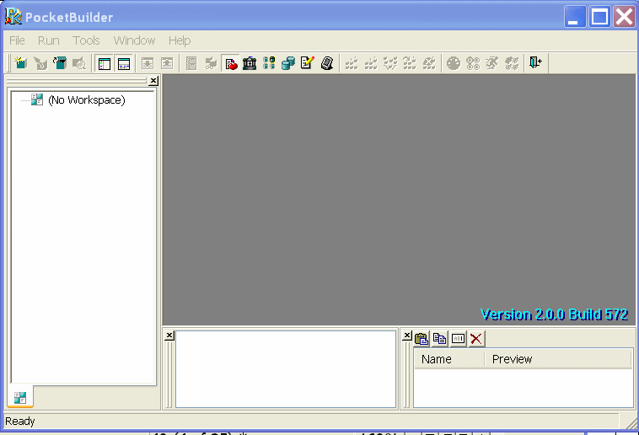Click the Select and Run icon
Image resolution: width=639 pixels, height=435 pixels.
512,63
